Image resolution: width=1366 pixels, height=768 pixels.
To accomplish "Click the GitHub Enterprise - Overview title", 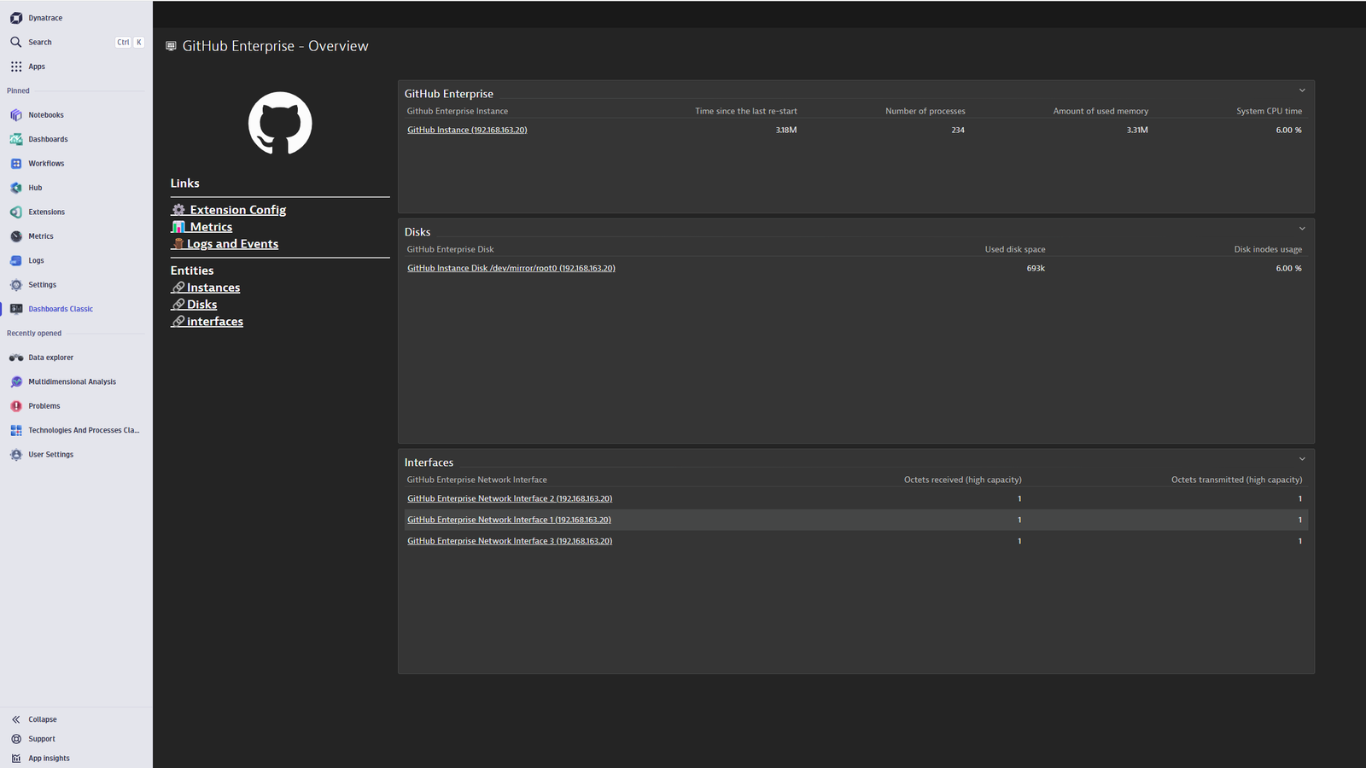I will 276,46.
